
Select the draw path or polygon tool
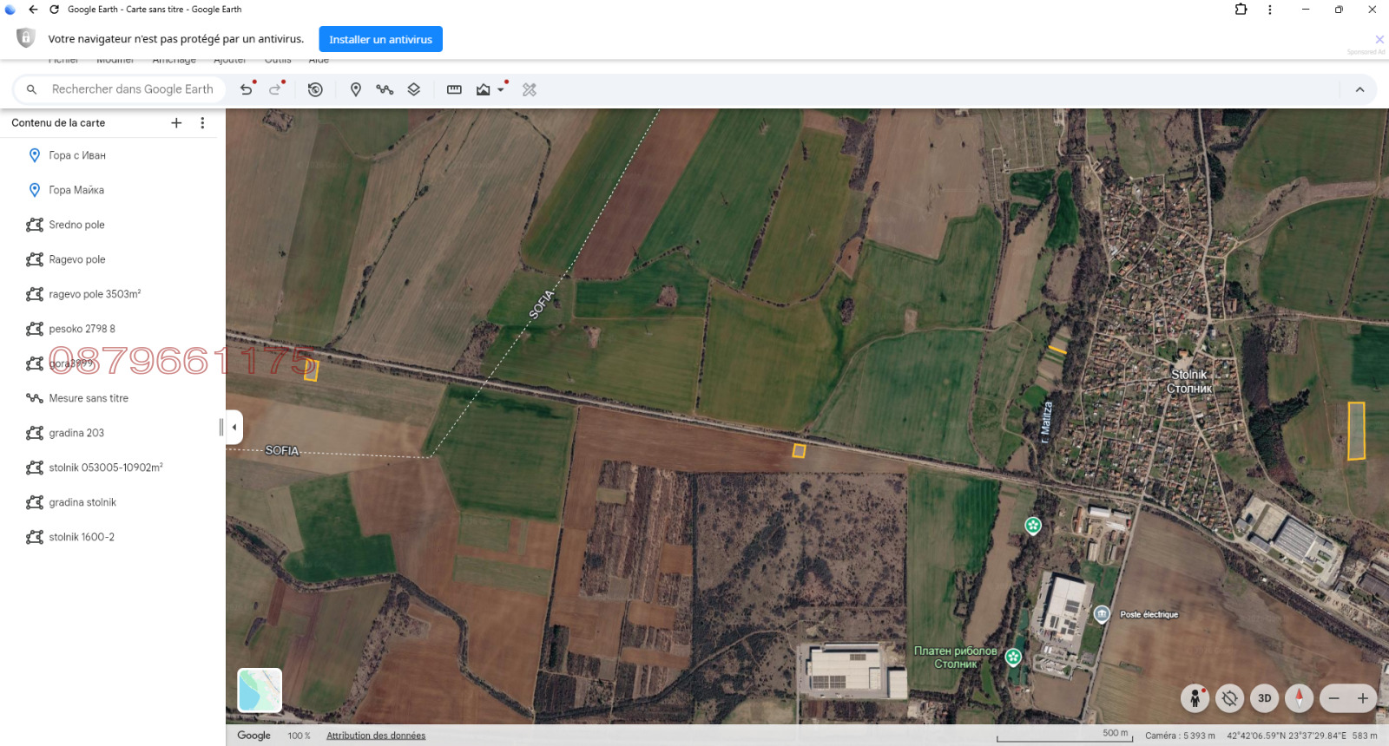[385, 89]
